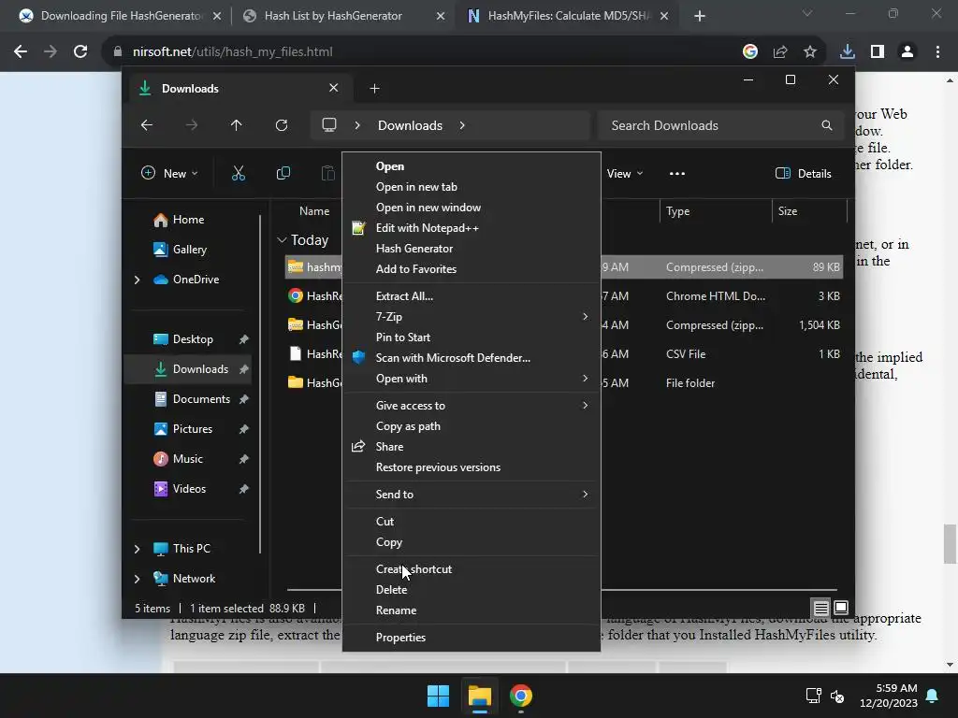958x718 pixels.
Task: Expand the OneDrive tree node
Action: [137, 280]
